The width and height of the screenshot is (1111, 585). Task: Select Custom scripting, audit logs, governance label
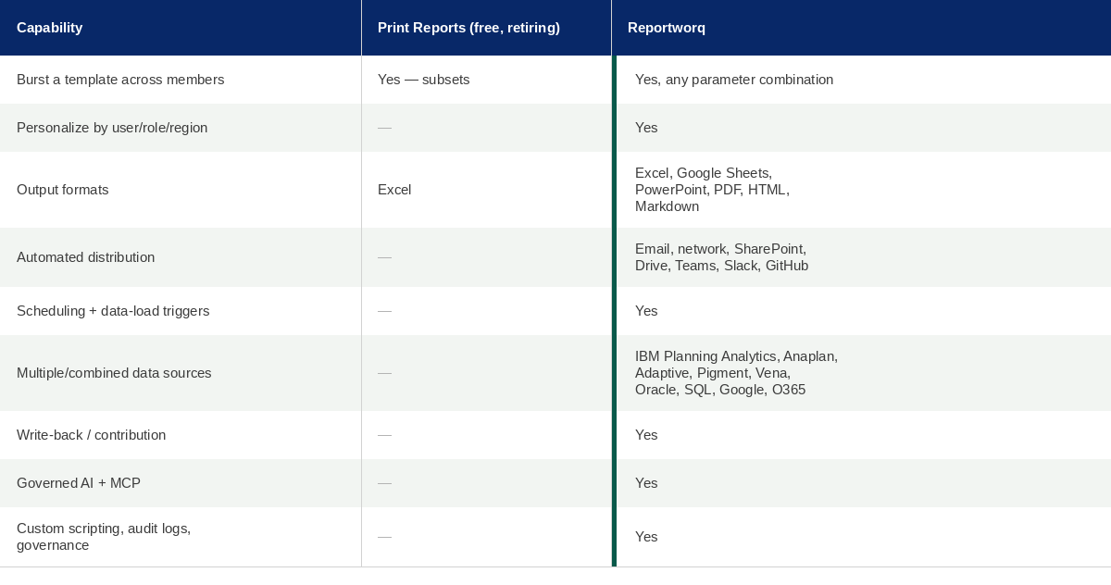tap(104, 537)
